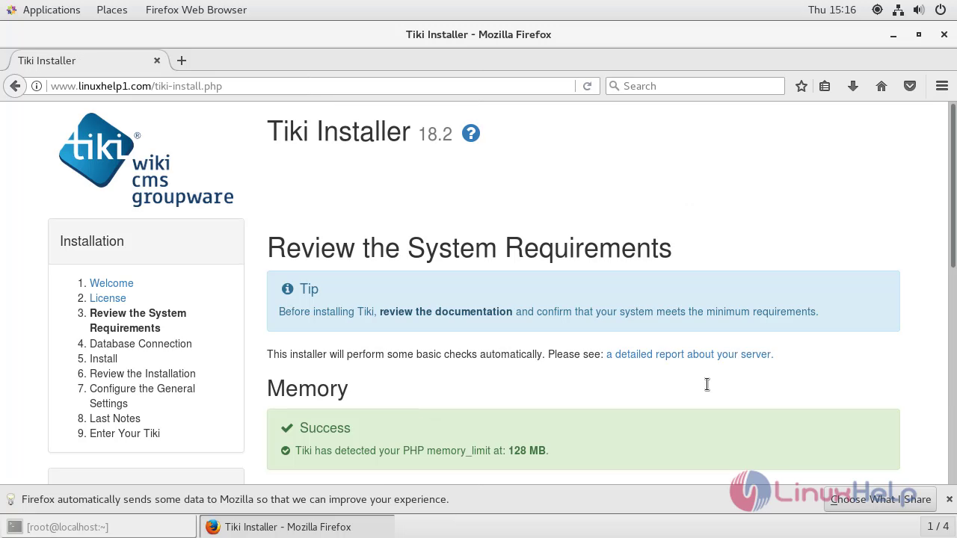Open site information icon in address bar
Viewport: 957px width, 538px height.
pos(37,86)
